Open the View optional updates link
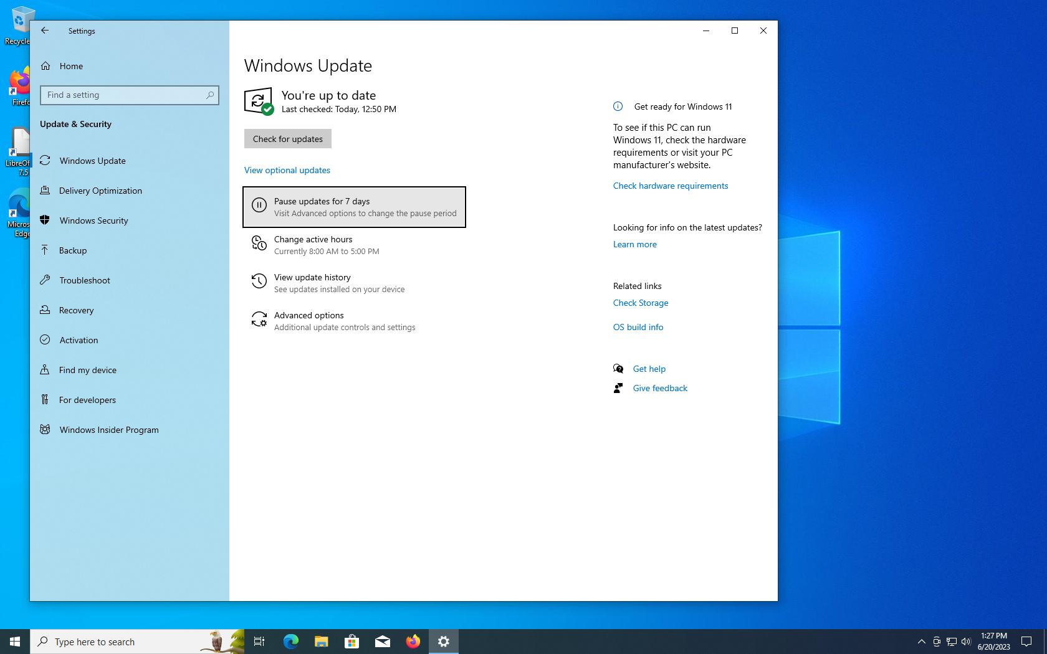The width and height of the screenshot is (1047, 654). click(287, 170)
